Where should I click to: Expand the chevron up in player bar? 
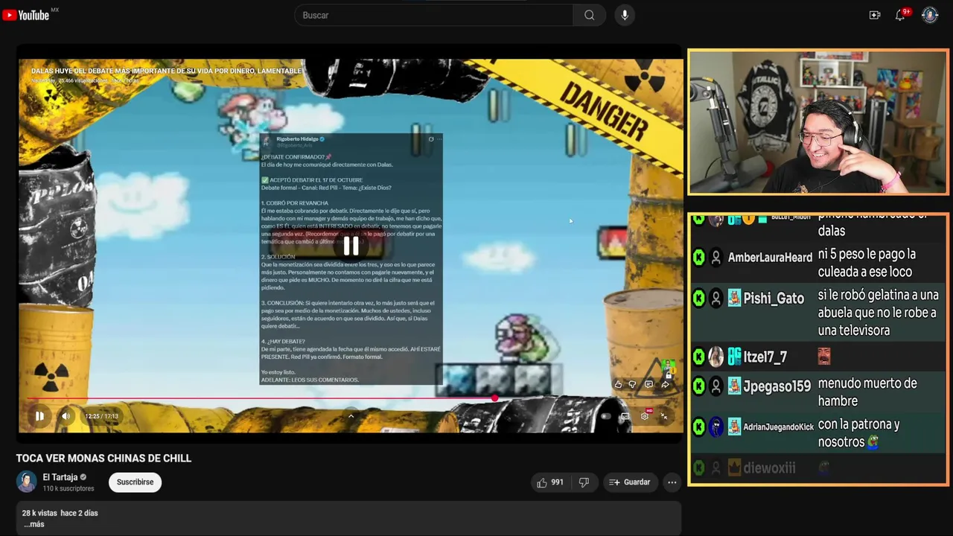[351, 416]
